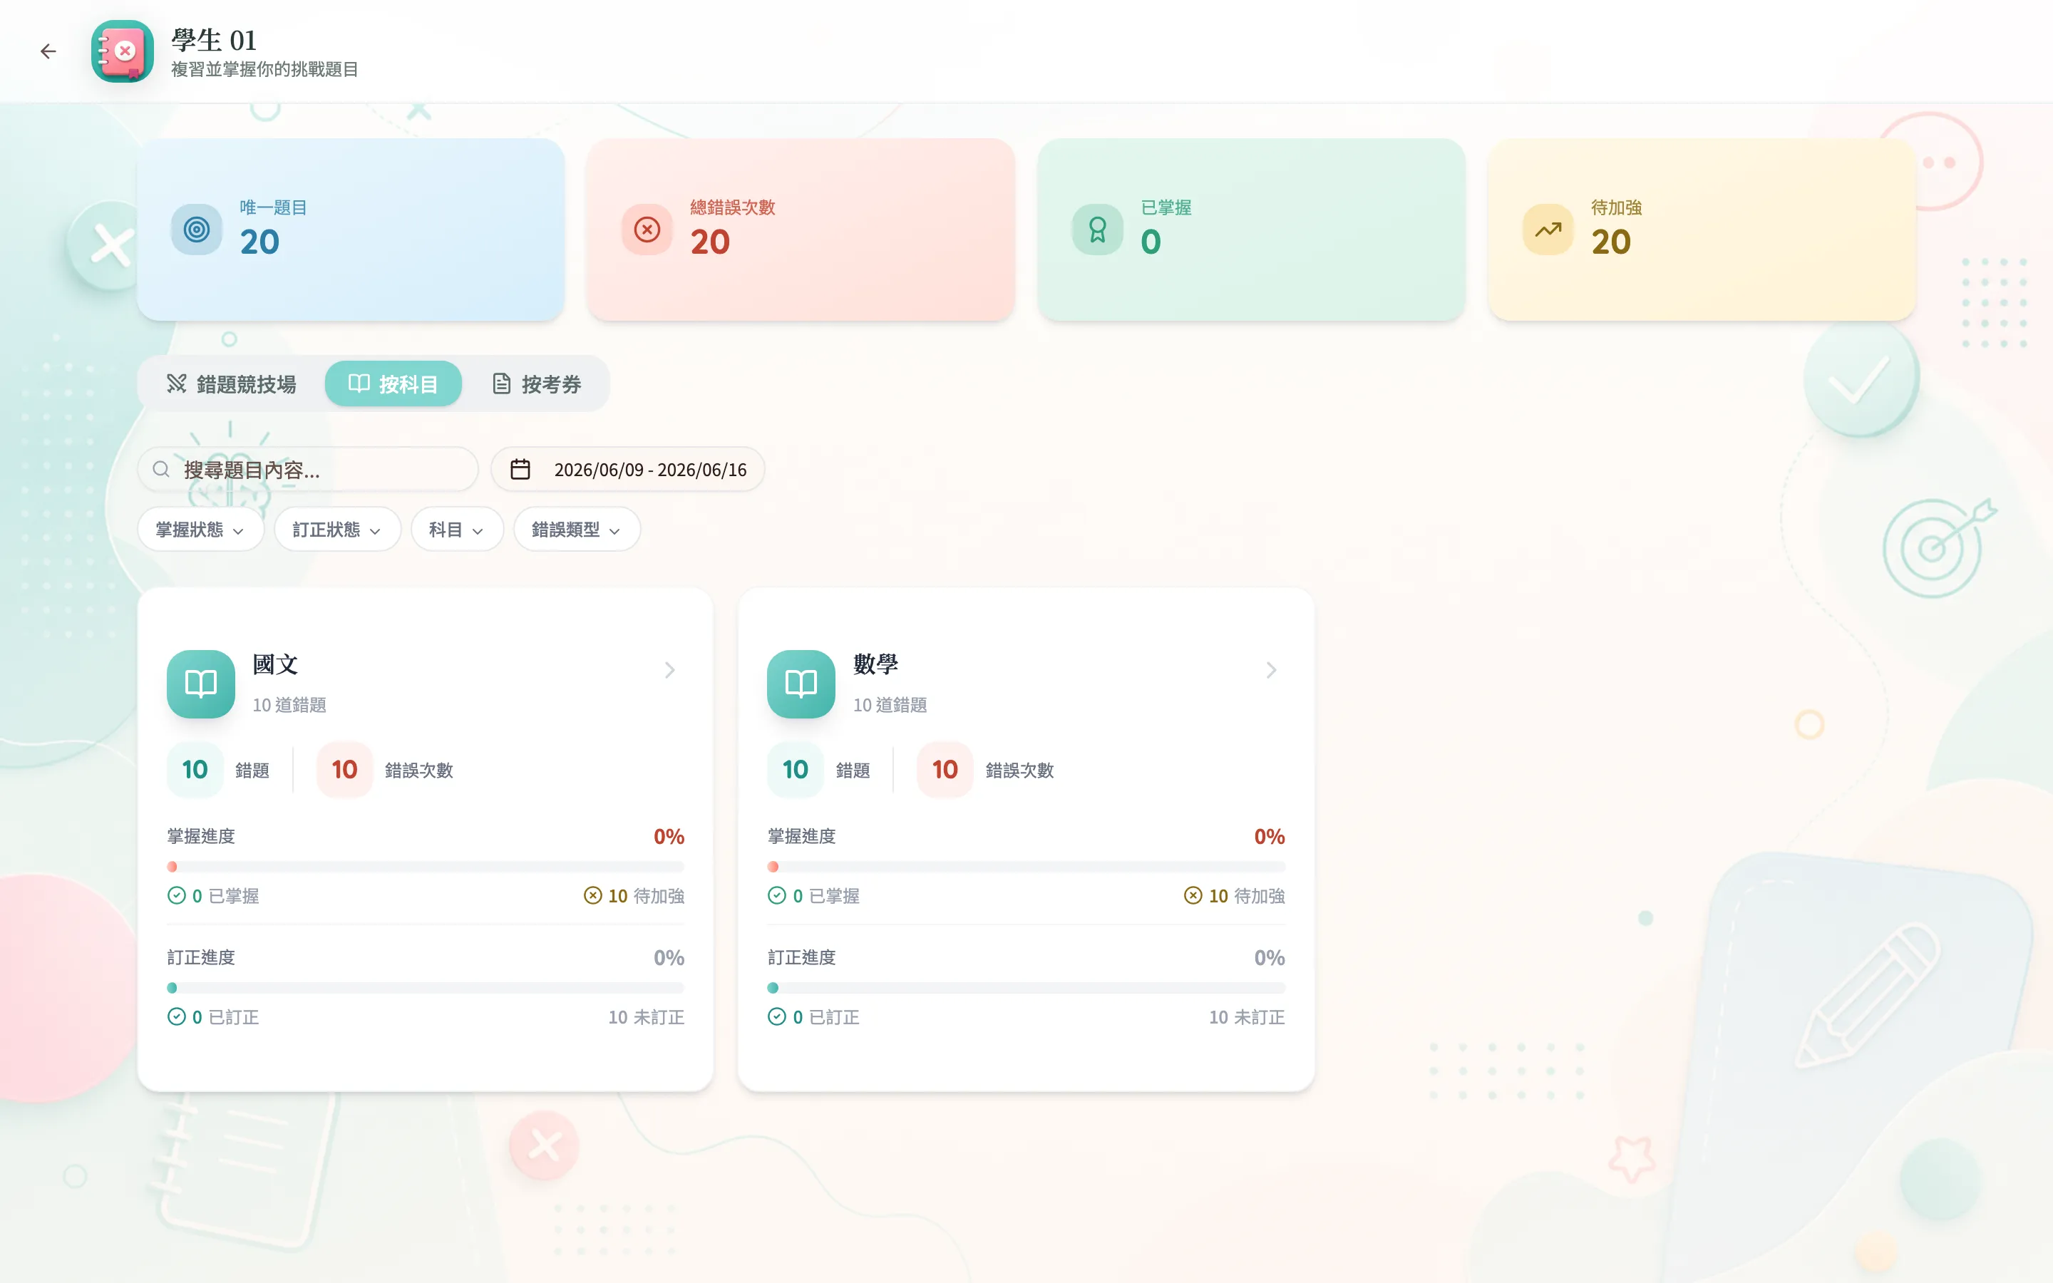
Task: Switch to the 錯題競技場 tab
Action: 231,383
